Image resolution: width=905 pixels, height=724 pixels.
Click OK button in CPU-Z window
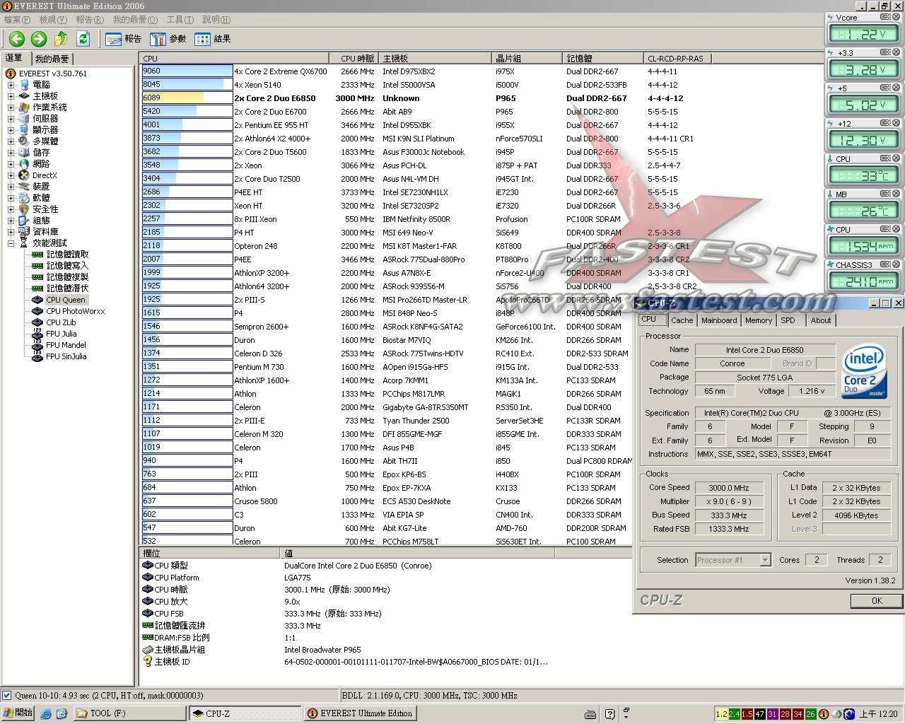point(877,601)
